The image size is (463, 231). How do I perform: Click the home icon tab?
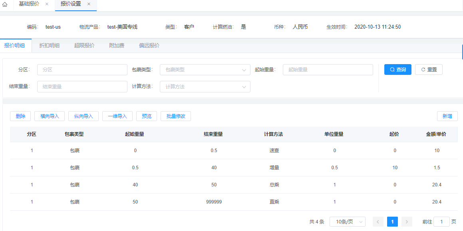[5, 4]
